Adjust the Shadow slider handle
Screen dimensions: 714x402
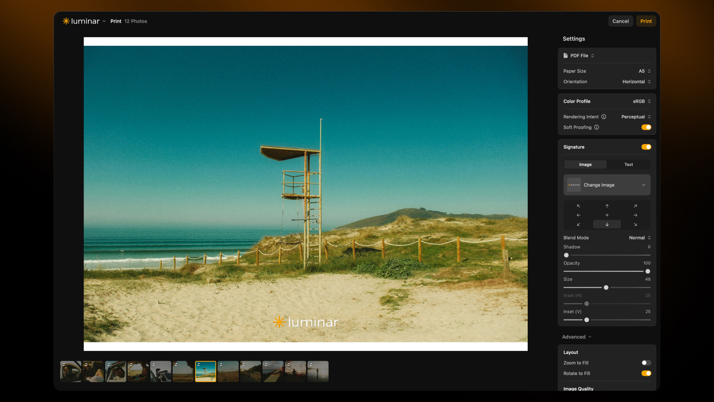click(x=566, y=255)
